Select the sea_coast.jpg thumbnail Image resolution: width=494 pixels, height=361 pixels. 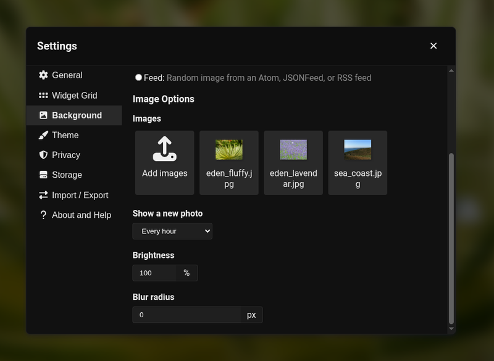click(358, 149)
